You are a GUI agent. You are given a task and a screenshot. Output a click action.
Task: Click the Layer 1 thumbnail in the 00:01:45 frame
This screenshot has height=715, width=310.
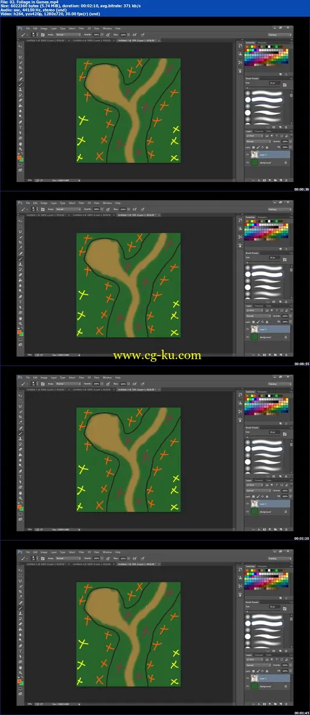[254, 678]
